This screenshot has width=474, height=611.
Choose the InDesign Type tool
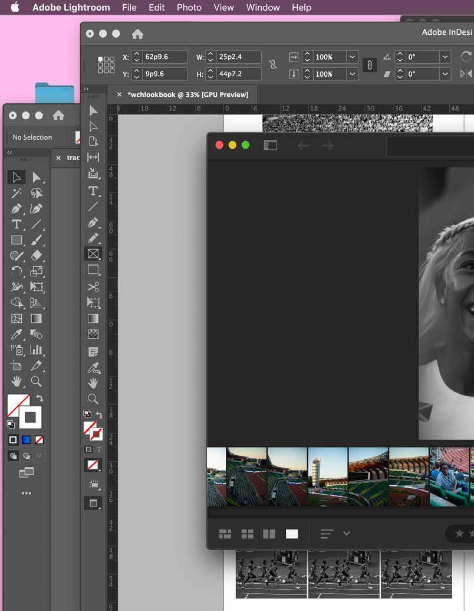tap(93, 191)
